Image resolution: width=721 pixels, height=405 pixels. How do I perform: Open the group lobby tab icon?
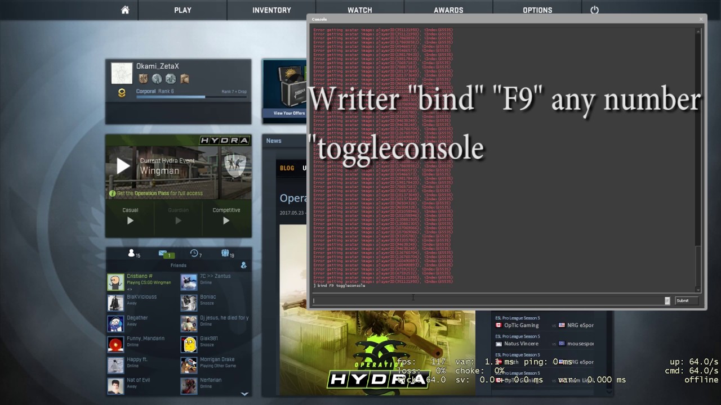[228, 254]
